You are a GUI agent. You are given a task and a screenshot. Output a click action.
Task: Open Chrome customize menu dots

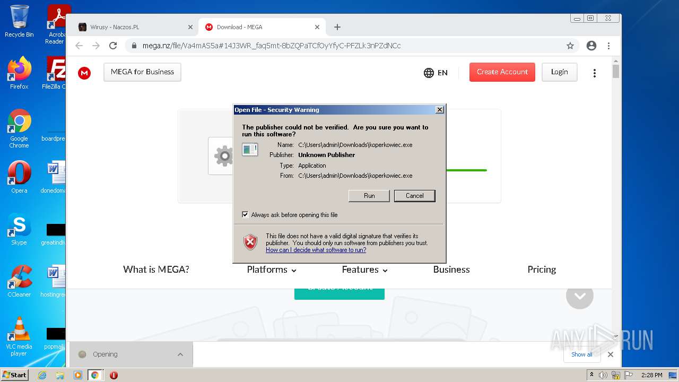608,46
